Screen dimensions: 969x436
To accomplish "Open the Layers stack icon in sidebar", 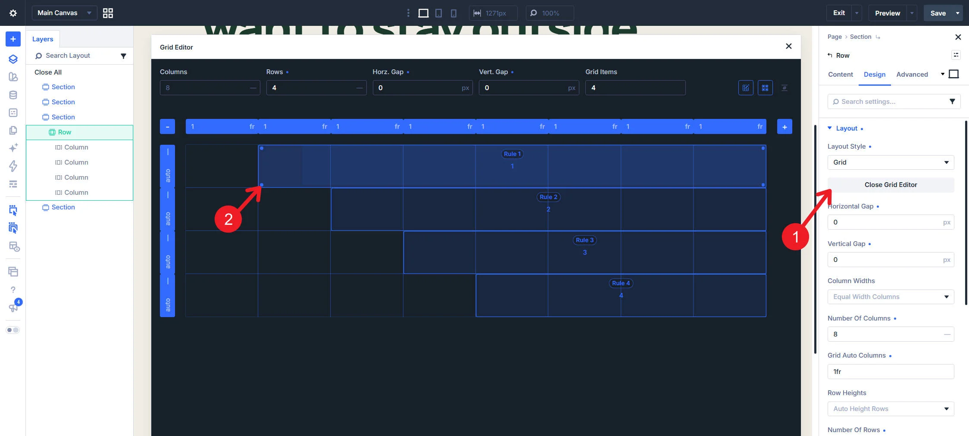I will (13, 59).
